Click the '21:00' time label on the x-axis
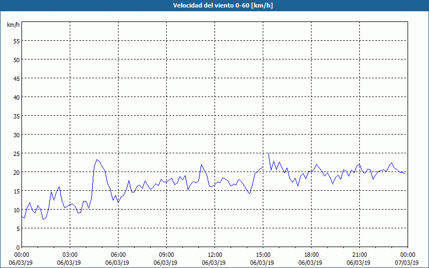 [x=359, y=255]
